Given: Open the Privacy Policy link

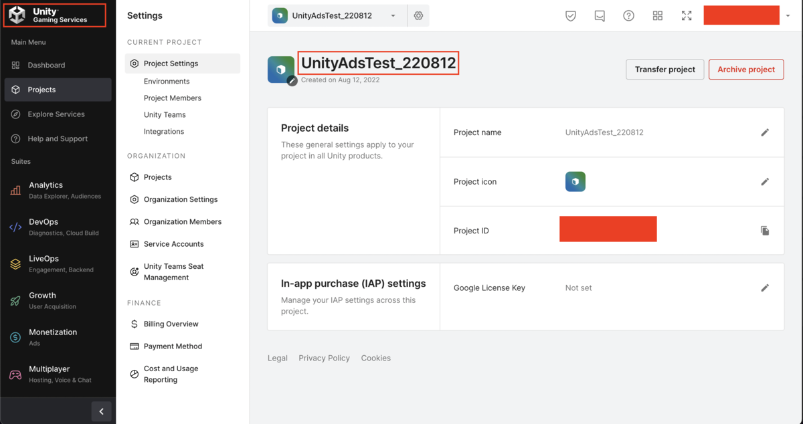Looking at the screenshot, I should pyautogui.click(x=325, y=358).
